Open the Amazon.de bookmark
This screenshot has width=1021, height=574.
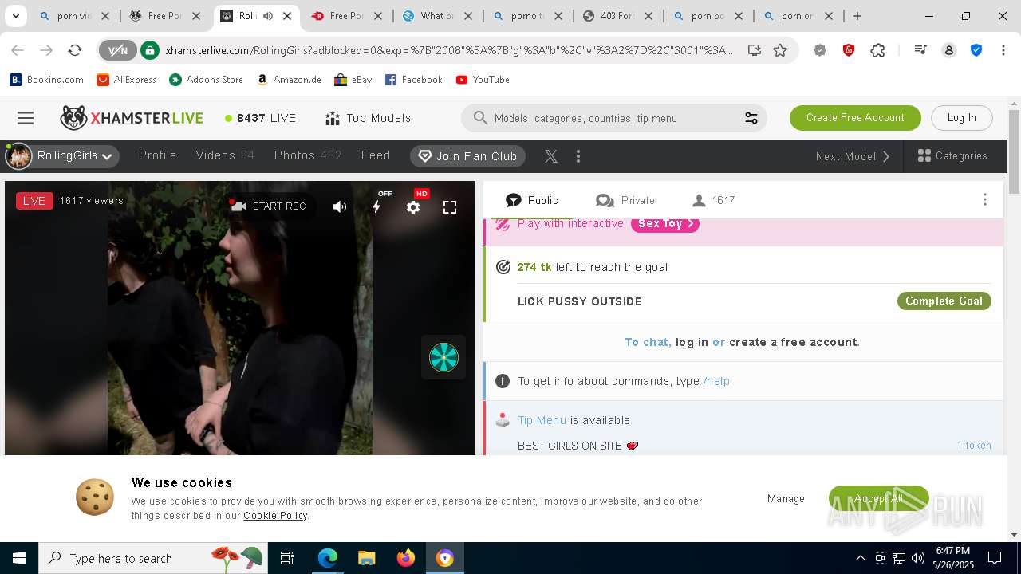coord(289,80)
